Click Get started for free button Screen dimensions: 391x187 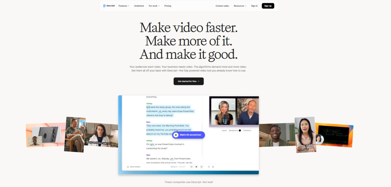(x=188, y=81)
